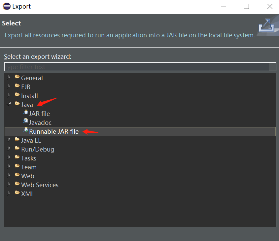Expand the Team category arrow
The width and height of the screenshot is (279, 241).
coord(9,166)
